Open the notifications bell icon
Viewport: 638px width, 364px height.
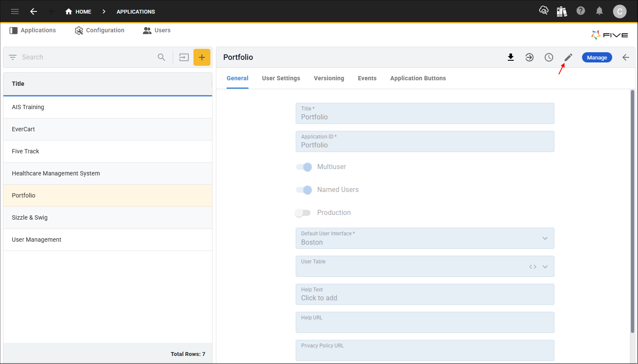[599, 11]
